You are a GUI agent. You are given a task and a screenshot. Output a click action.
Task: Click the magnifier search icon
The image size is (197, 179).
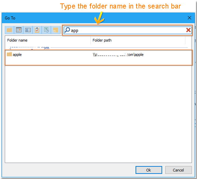pos(67,30)
